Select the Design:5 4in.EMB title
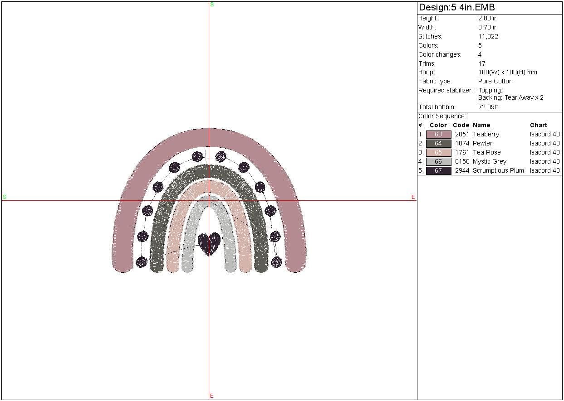This screenshot has height=401, width=564. click(456, 8)
